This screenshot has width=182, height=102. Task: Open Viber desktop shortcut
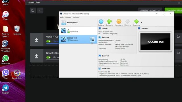click(6, 74)
